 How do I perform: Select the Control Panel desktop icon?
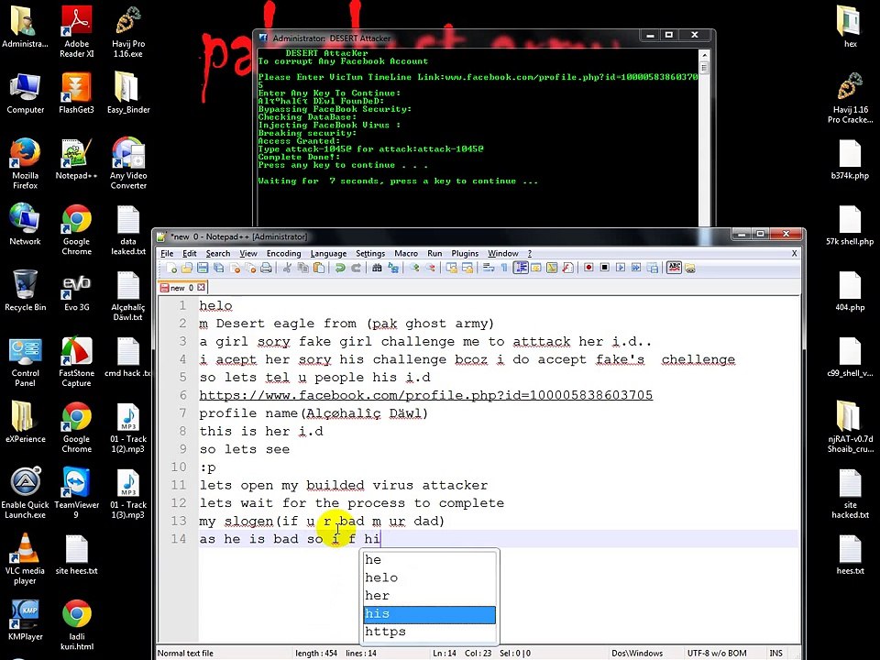click(x=26, y=362)
